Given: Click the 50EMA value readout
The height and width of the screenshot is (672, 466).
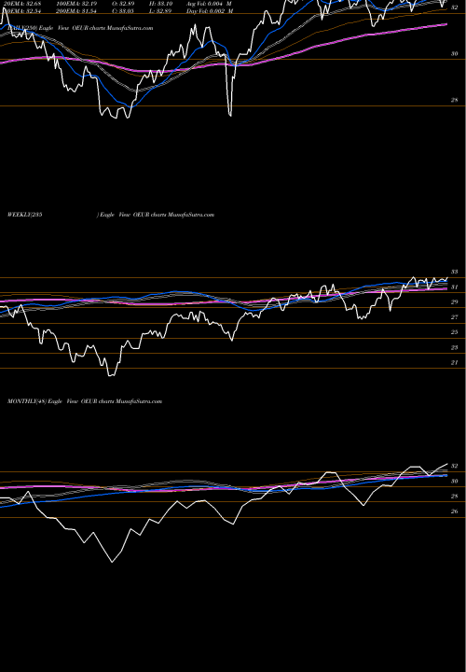Looking at the screenshot, I should pos(21,10).
